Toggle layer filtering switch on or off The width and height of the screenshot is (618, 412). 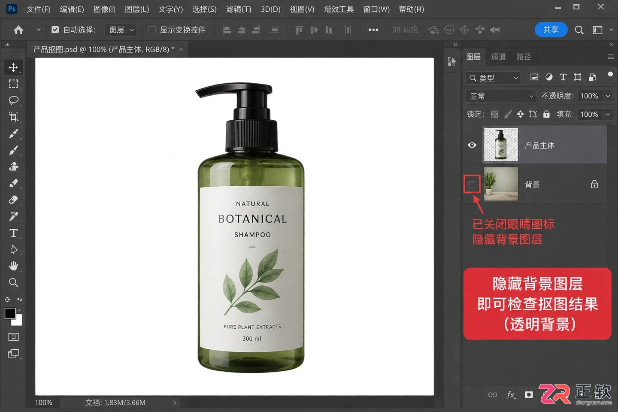(x=610, y=76)
